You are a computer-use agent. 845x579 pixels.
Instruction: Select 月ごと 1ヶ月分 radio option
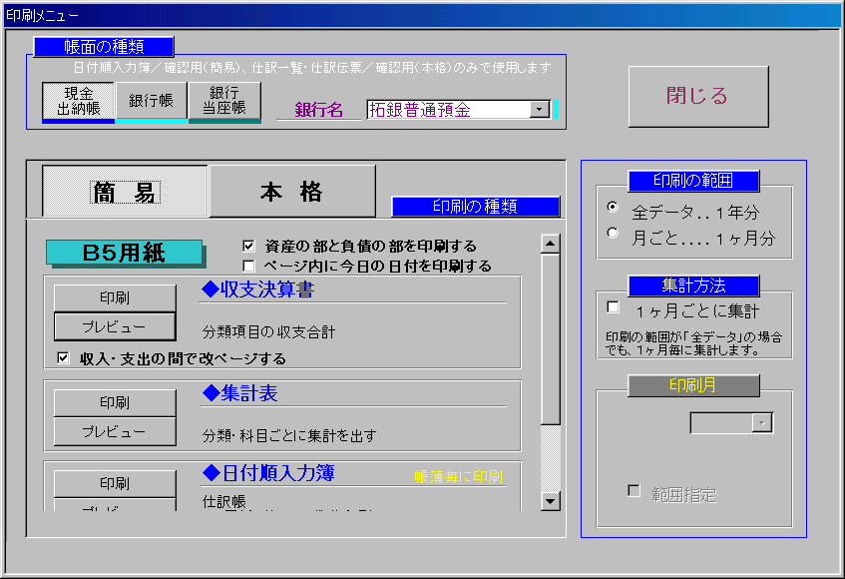click(614, 234)
